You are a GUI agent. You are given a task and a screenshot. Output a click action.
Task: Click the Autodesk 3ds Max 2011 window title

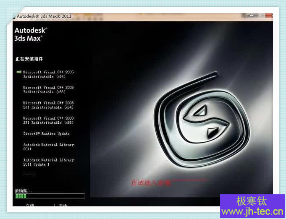[x=44, y=16]
